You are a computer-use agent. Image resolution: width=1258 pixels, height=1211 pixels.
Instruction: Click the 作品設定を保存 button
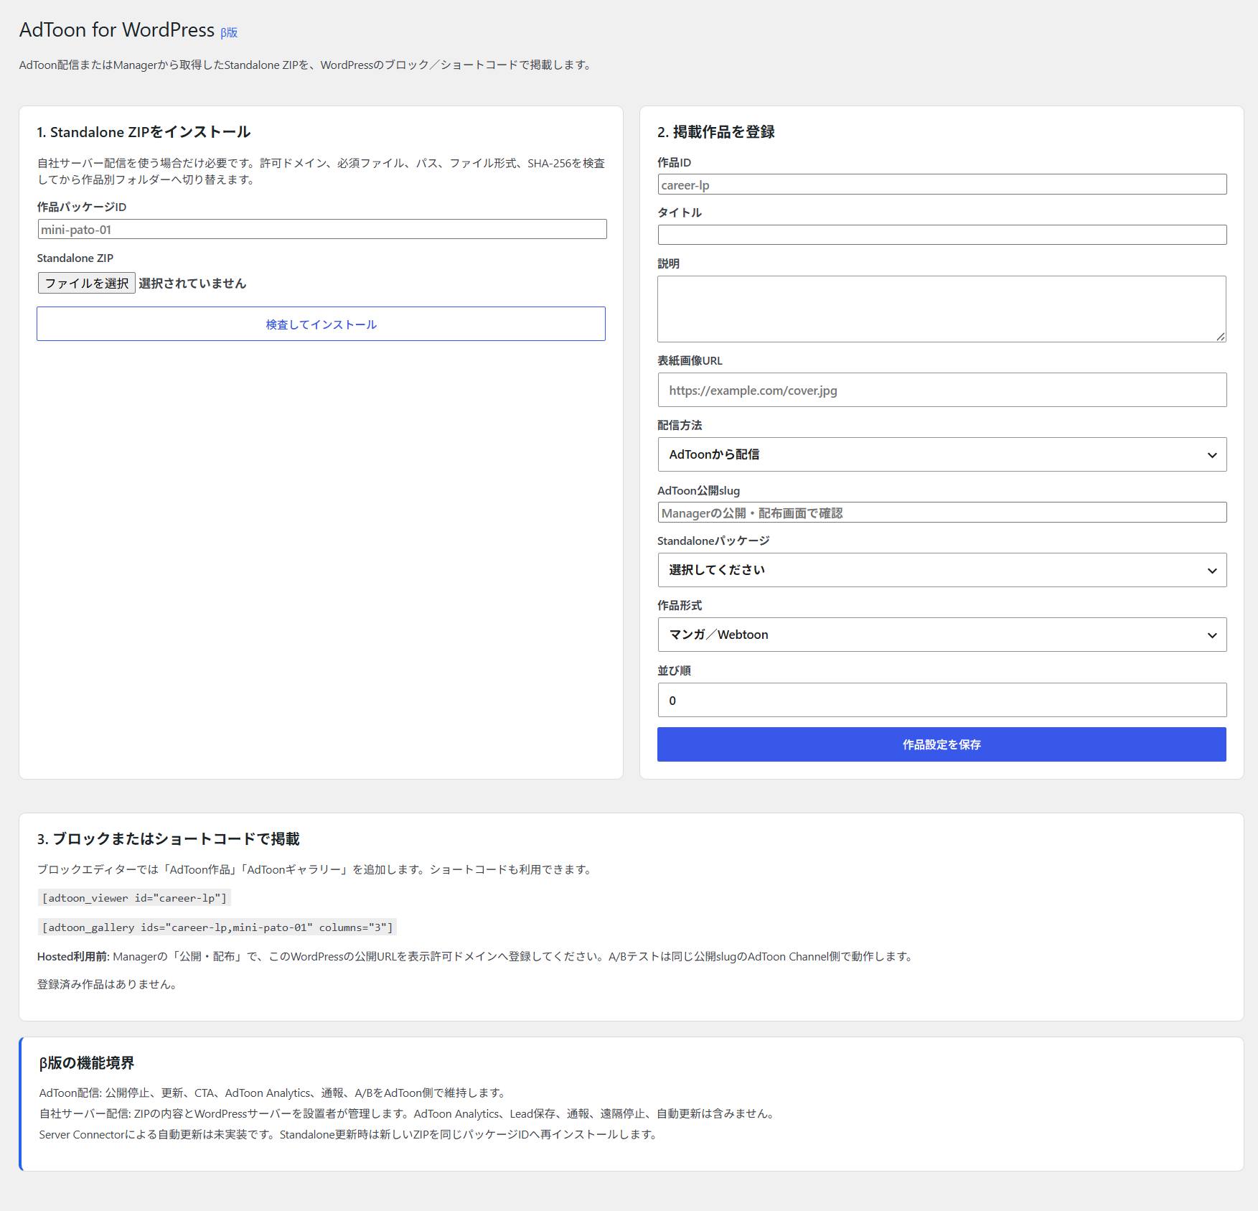point(942,744)
